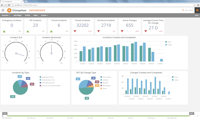Bookmark the page with the star icon
The height and width of the screenshot is (120, 200).
point(194,5)
